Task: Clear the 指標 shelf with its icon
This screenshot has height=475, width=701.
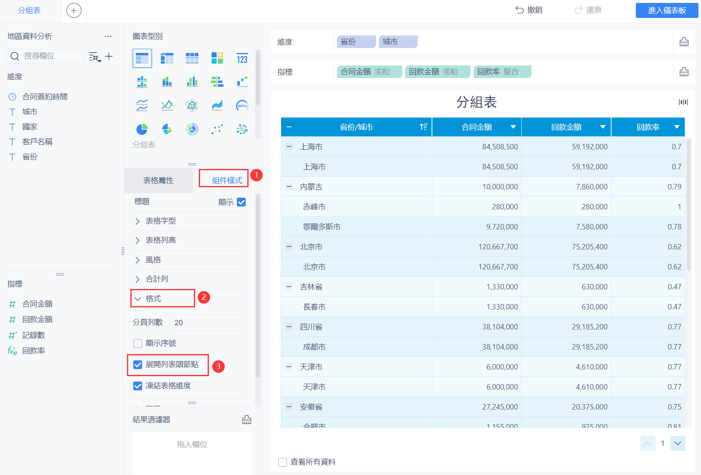Action: [684, 72]
